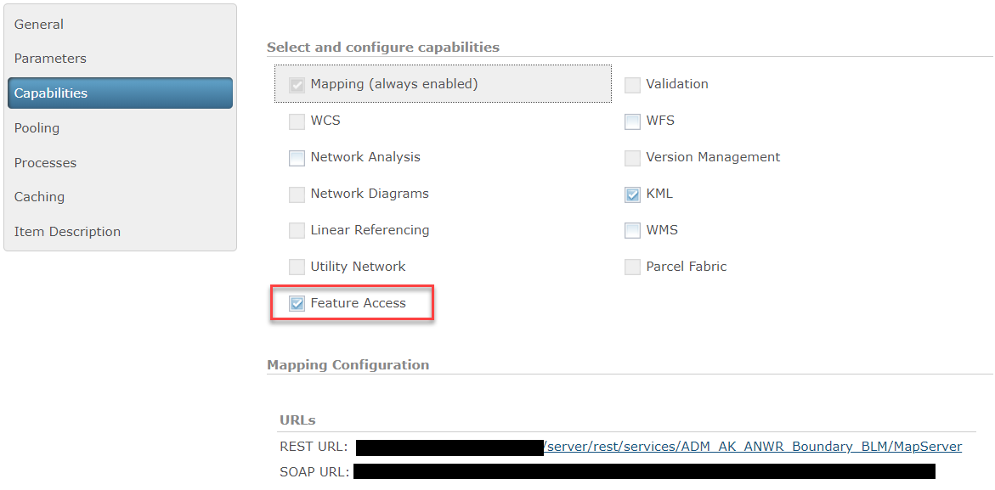Open the Caching settings page
Viewport: 995px width, 490px height.
38,196
